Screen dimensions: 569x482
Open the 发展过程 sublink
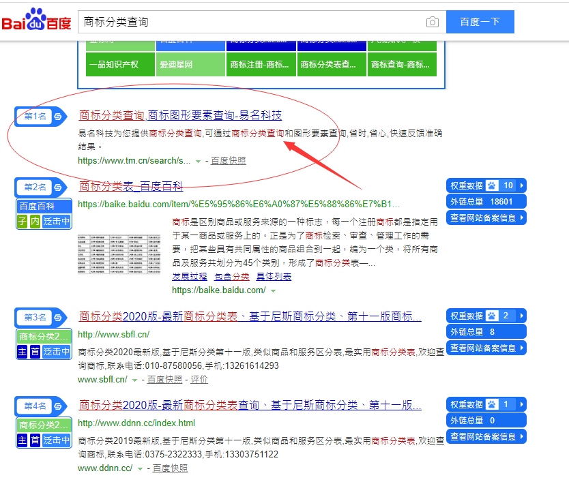click(190, 276)
